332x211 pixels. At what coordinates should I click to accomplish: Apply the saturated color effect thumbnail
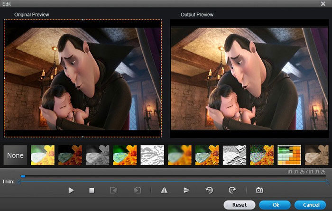click(125, 155)
